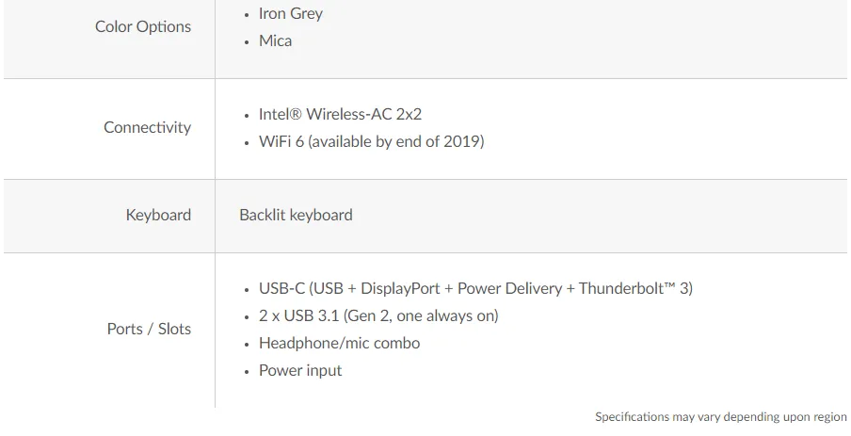Click the Keyboard row label
The image size is (851, 436).
coord(158,215)
